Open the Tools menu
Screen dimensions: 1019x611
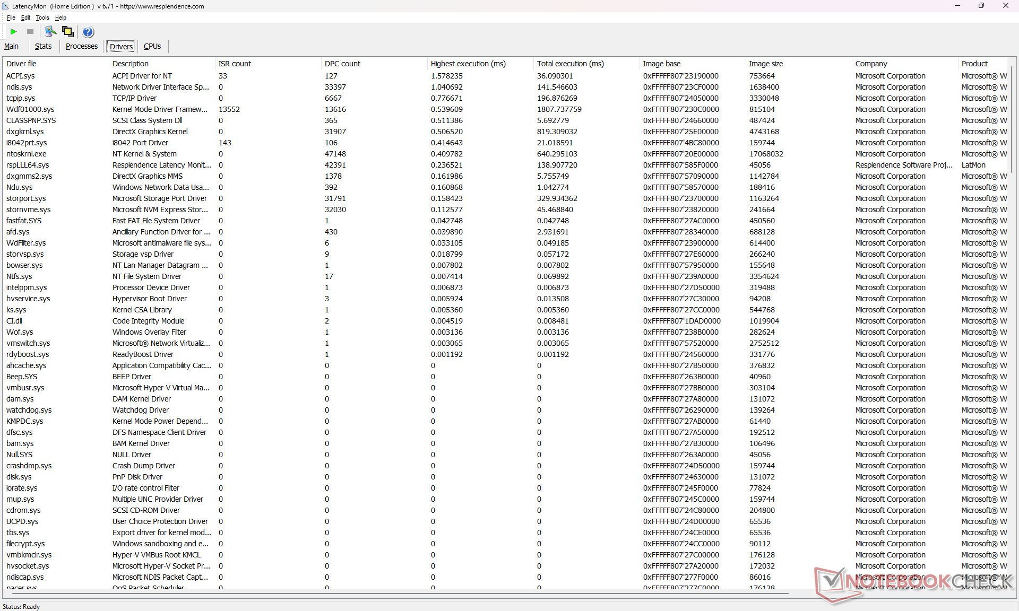(42, 18)
